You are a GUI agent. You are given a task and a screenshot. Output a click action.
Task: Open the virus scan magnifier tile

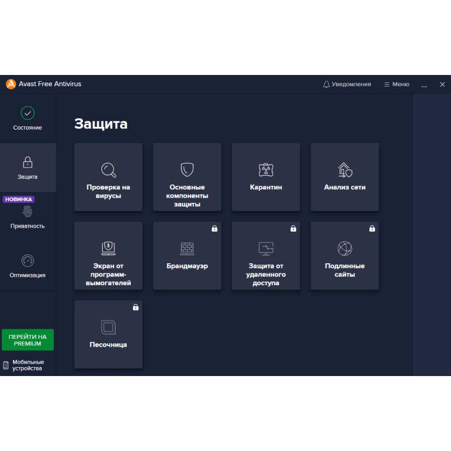coord(108,170)
